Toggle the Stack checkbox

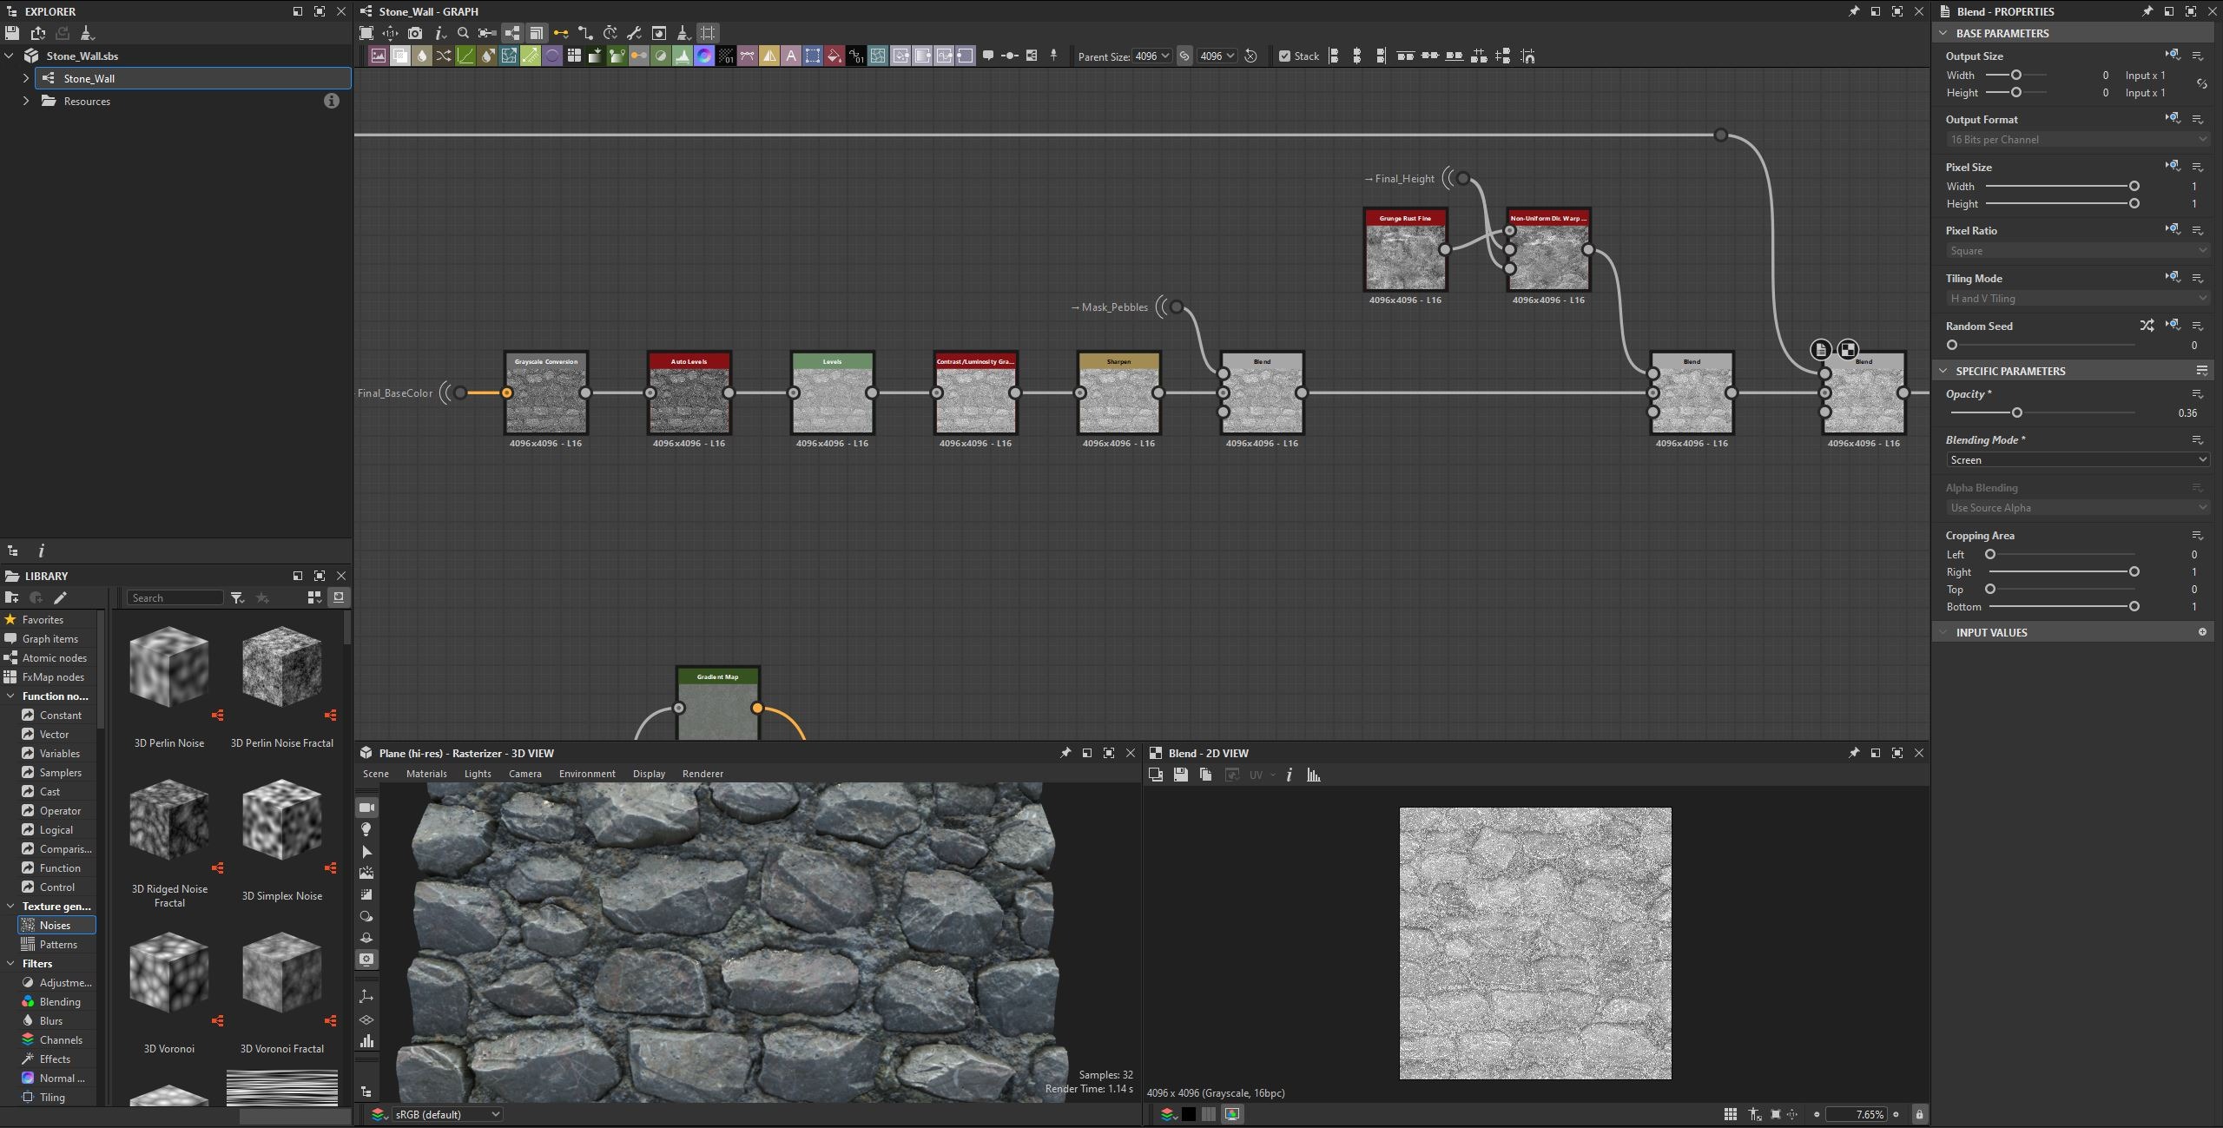point(1284,56)
